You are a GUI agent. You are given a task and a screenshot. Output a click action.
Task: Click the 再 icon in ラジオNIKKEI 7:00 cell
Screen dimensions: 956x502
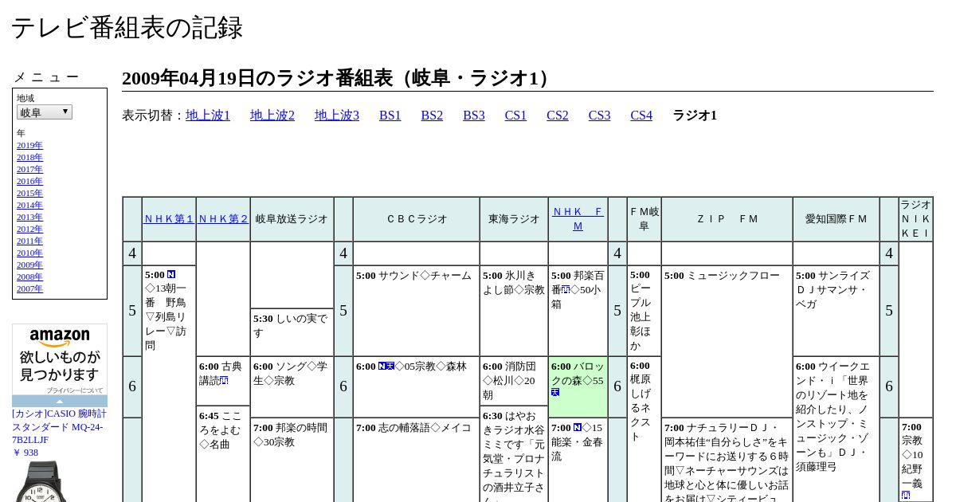906,496
